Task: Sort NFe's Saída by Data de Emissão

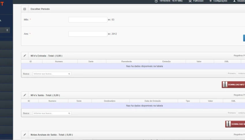Action: (x=154, y=101)
